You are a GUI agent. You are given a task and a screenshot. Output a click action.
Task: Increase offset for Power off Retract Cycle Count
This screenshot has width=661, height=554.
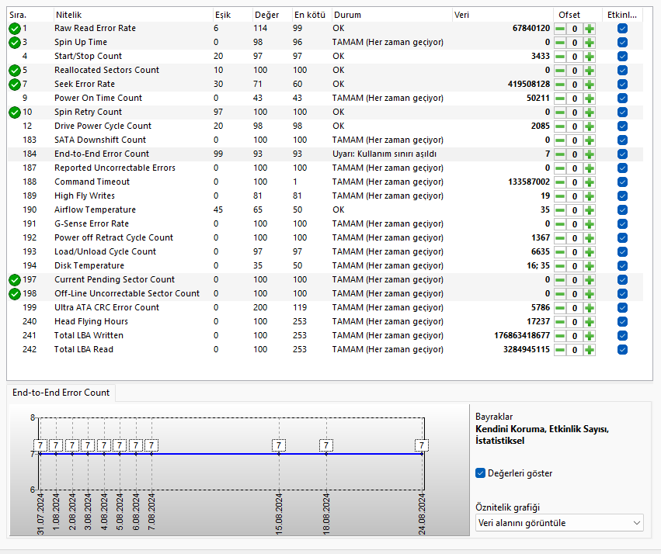pos(590,238)
